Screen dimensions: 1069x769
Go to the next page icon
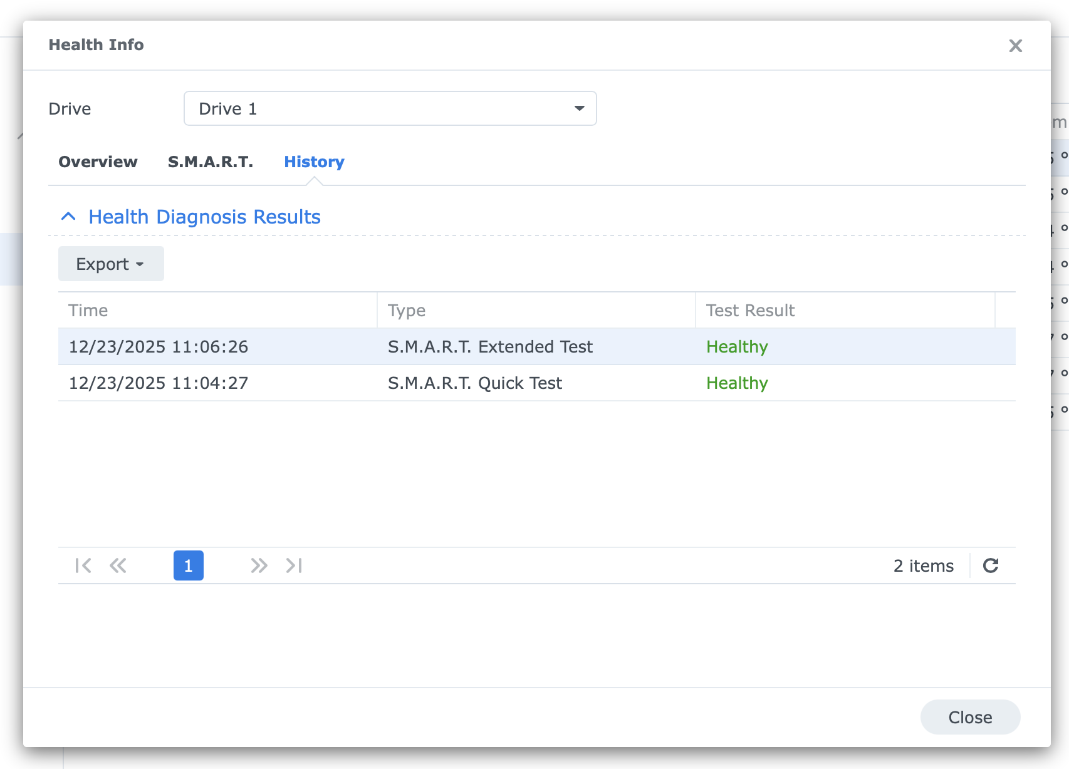click(259, 565)
